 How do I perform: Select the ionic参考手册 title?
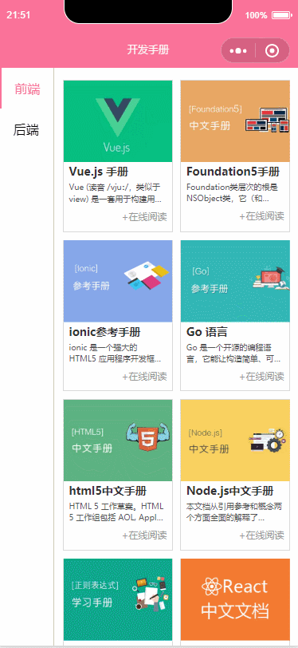(104, 332)
